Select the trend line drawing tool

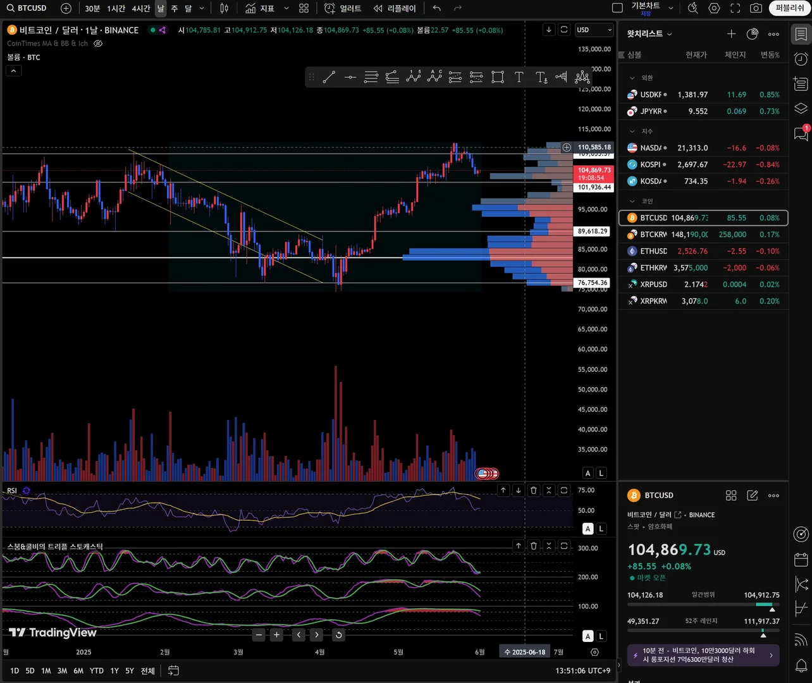pyautogui.click(x=329, y=77)
